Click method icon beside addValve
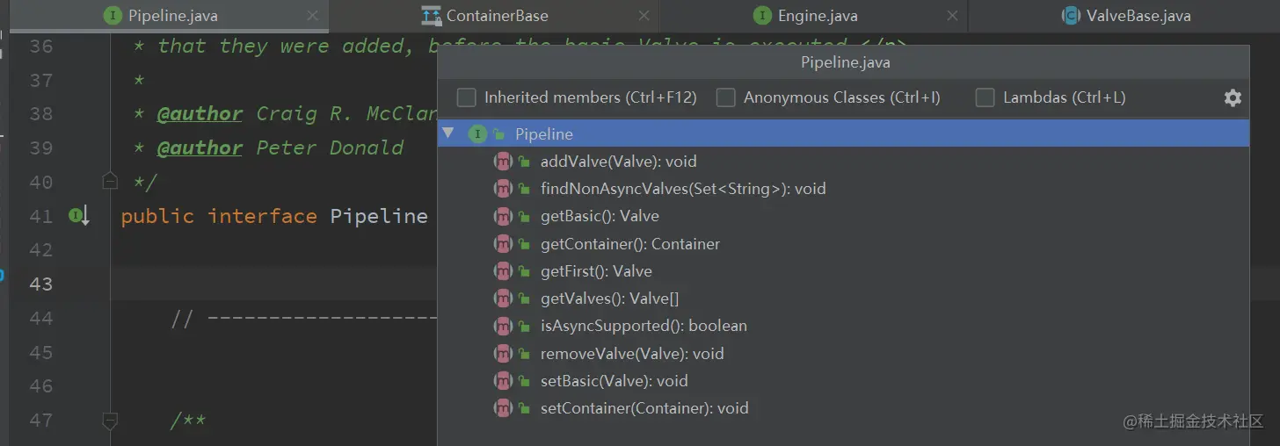 (x=503, y=162)
